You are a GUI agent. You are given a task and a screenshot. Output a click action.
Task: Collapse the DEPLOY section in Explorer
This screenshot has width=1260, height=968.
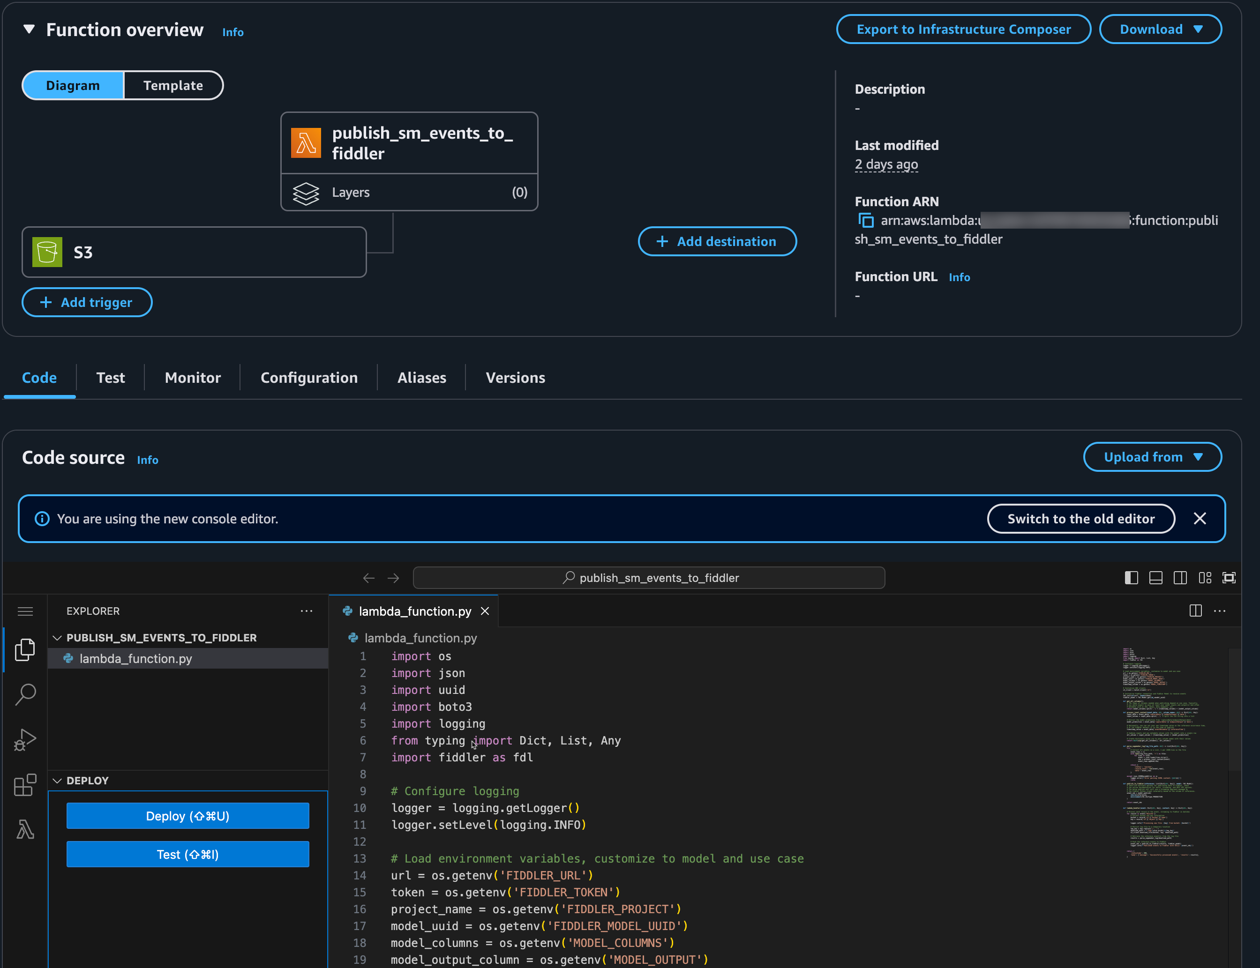[x=57, y=780]
